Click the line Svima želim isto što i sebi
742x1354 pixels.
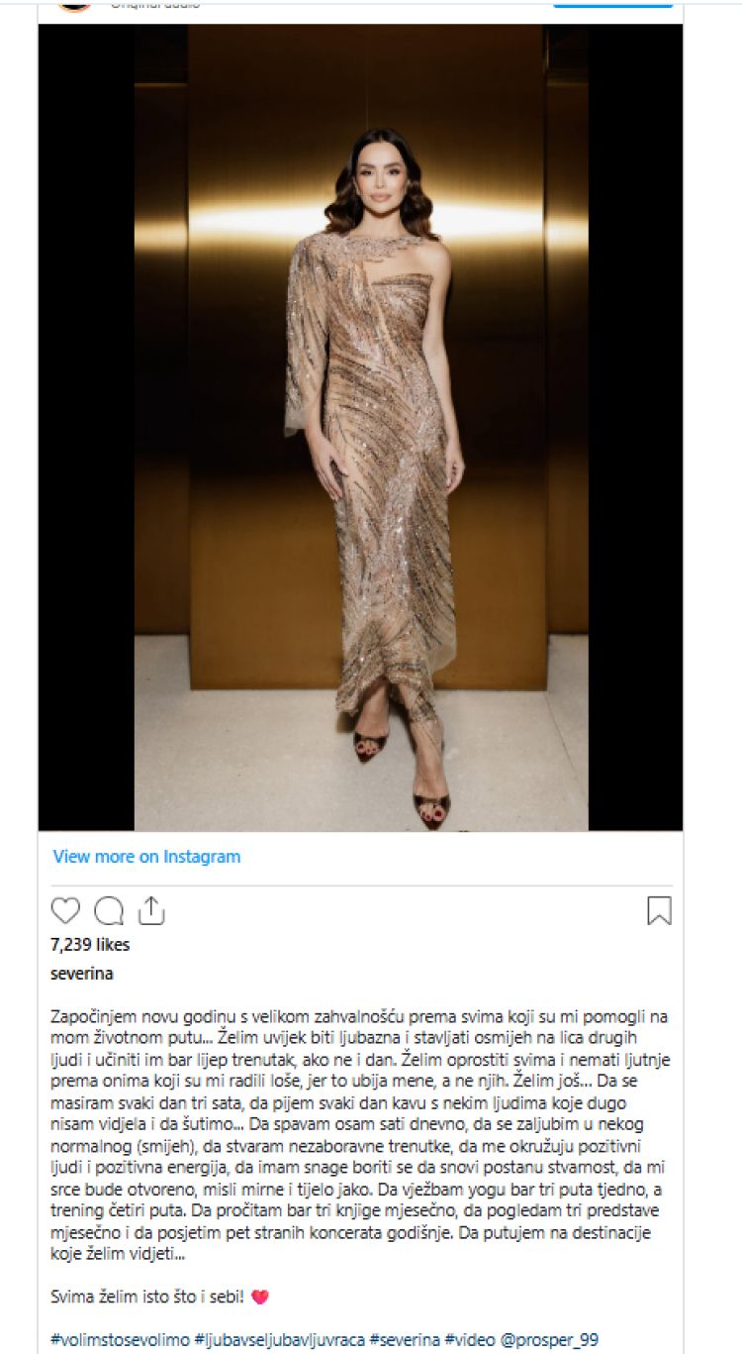tap(148, 1297)
